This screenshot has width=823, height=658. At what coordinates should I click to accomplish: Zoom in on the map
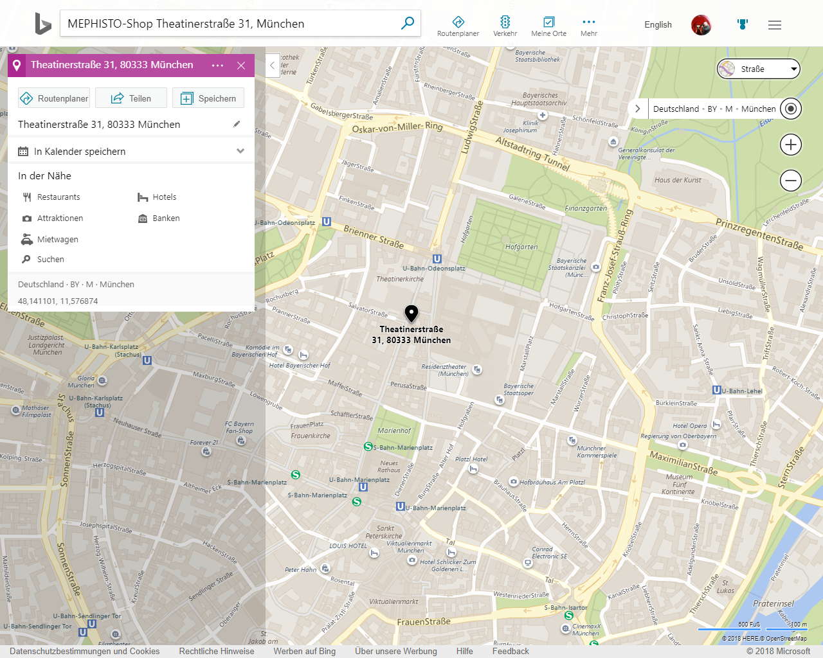(790, 145)
